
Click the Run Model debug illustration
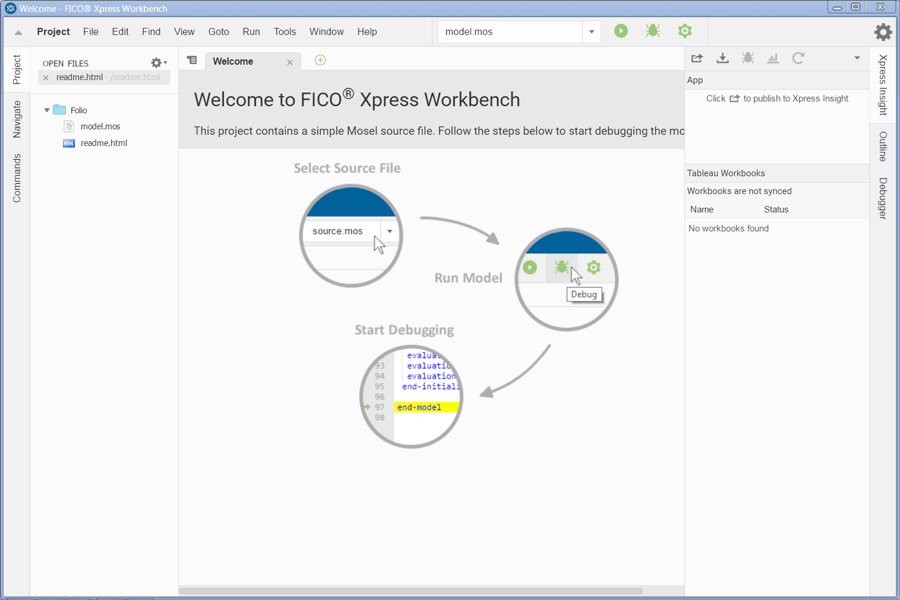tap(566, 279)
